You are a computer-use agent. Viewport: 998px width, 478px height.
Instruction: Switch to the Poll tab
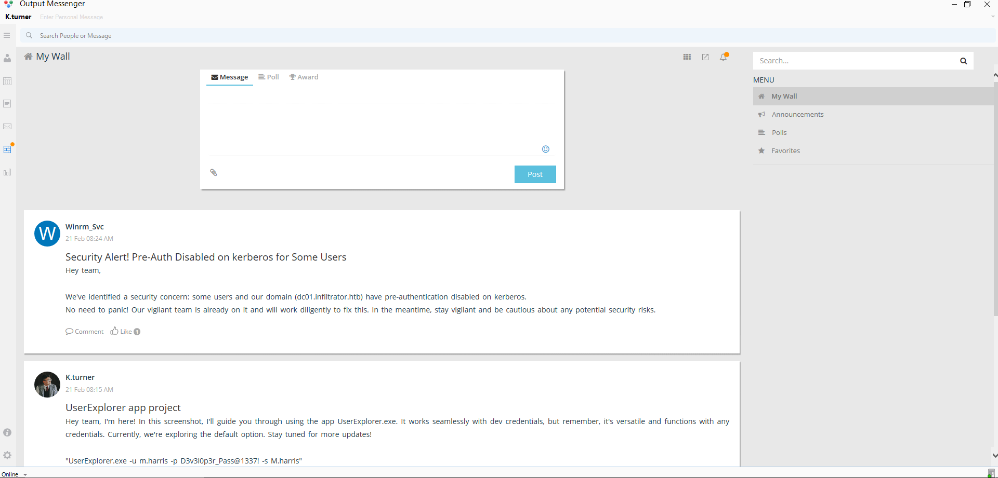[x=269, y=77]
